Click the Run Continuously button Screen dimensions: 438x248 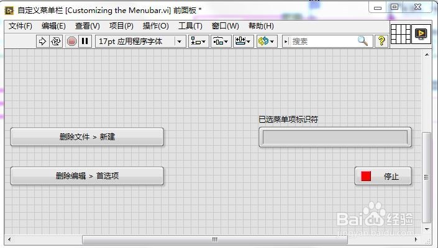tap(56, 42)
